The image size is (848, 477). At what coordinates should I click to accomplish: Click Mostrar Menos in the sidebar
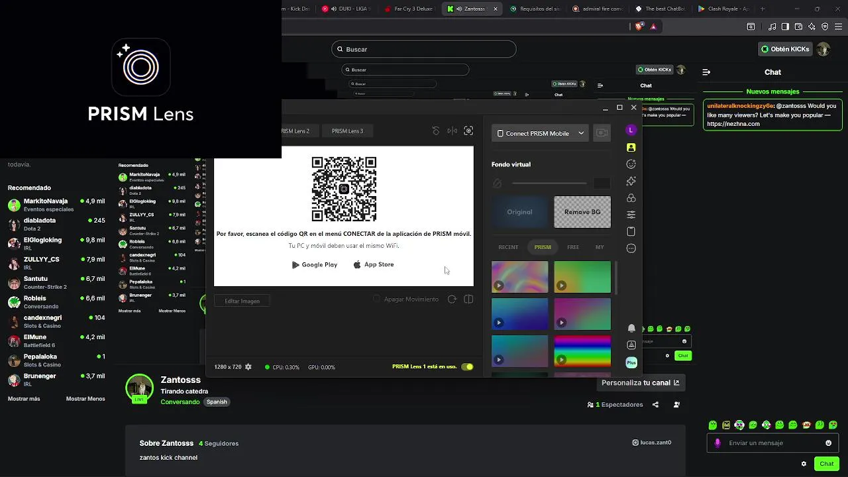coord(85,399)
